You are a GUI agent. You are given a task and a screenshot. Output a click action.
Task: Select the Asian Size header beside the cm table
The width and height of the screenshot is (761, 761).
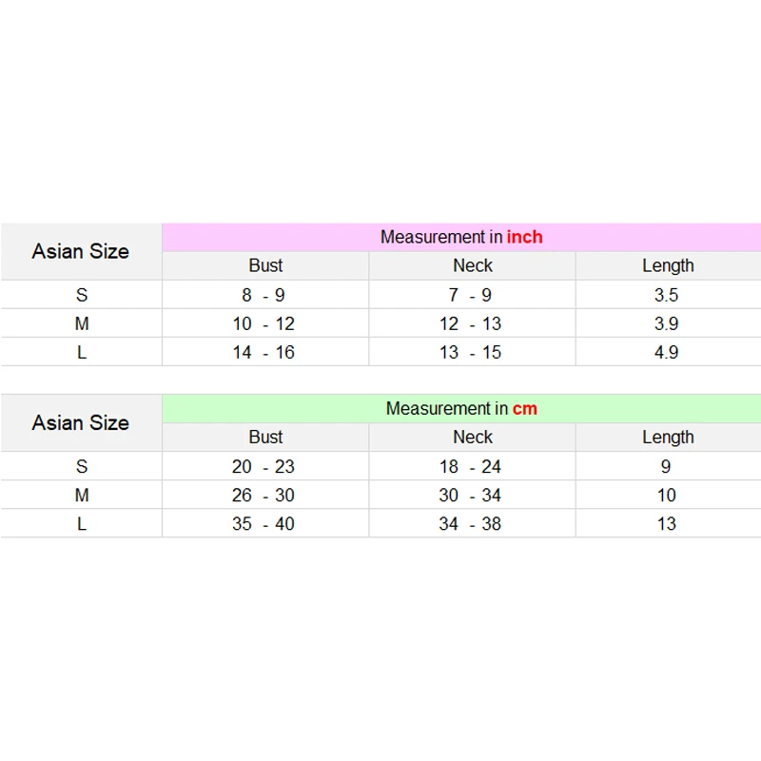tap(81, 422)
